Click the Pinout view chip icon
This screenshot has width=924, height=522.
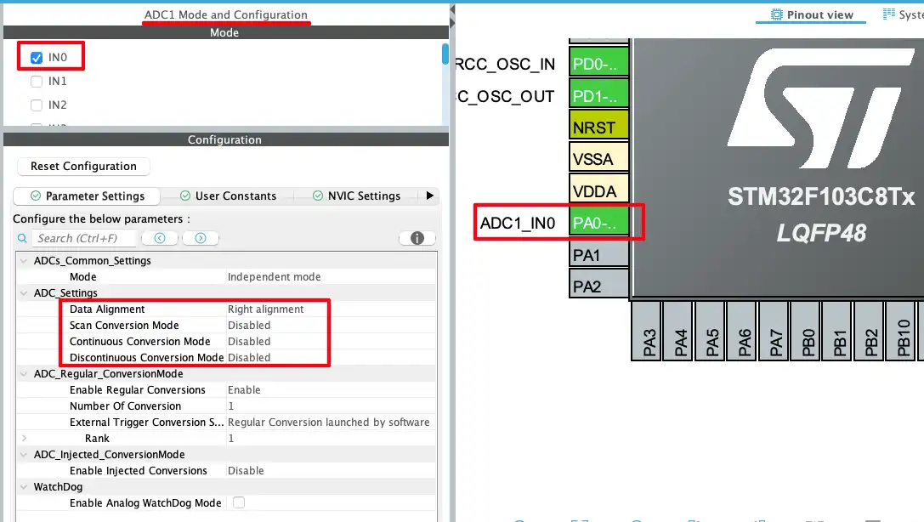tap(777, 14)
